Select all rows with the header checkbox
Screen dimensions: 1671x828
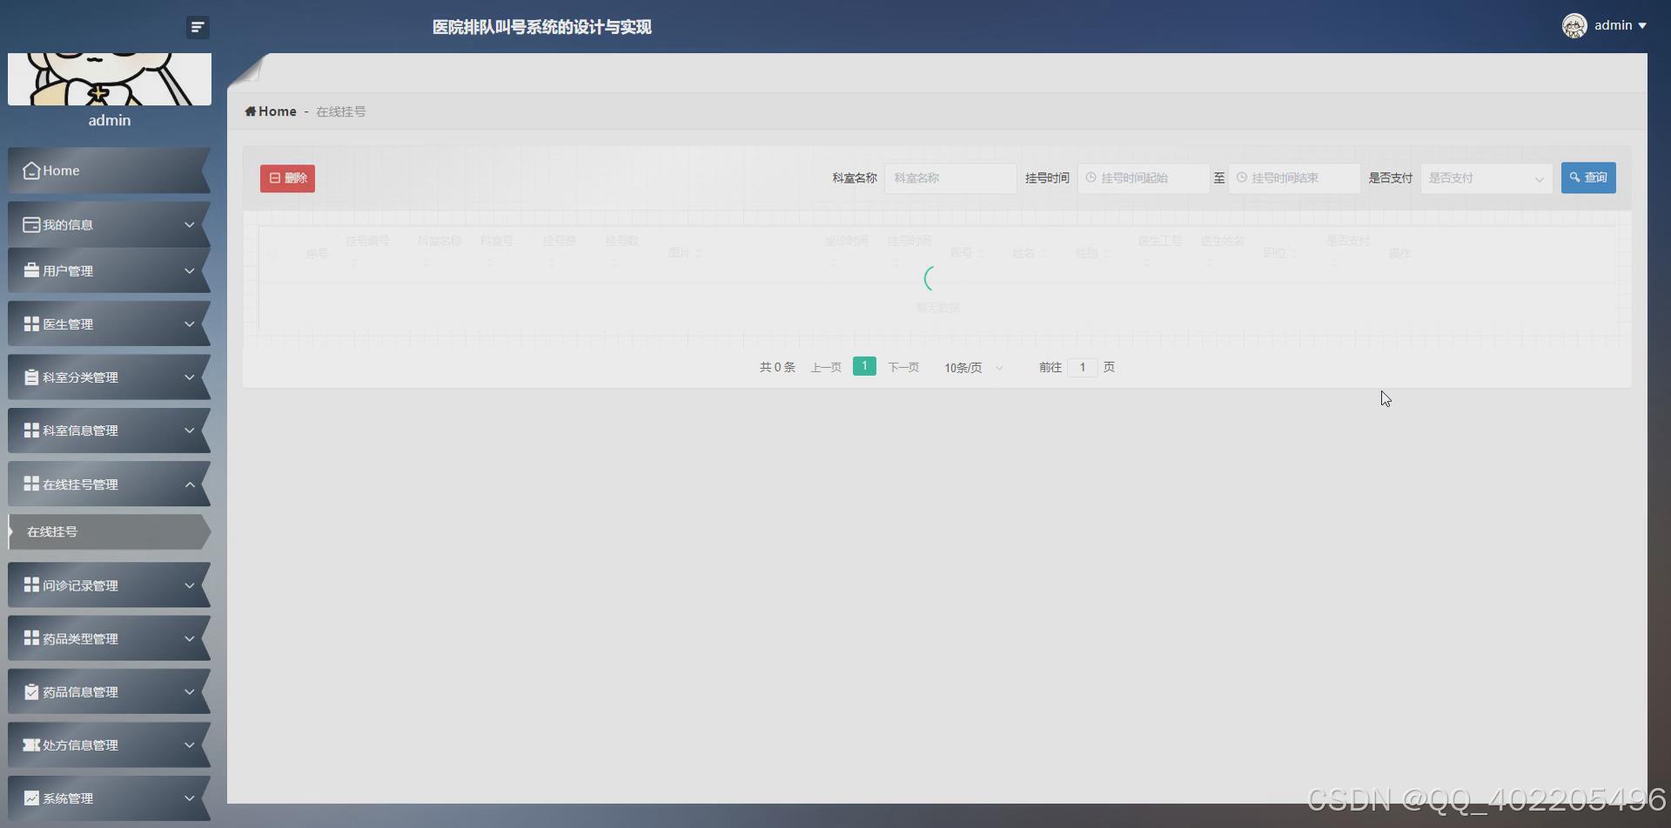[274, 252]
